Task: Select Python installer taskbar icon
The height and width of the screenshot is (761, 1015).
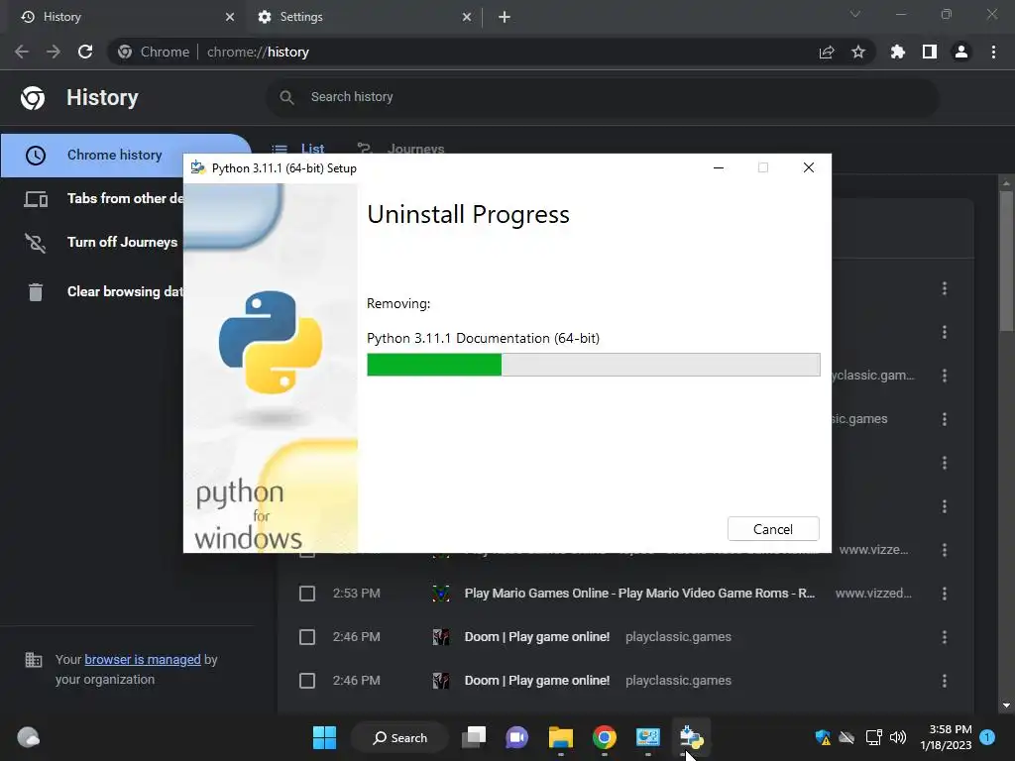Action: pos(691,737)
